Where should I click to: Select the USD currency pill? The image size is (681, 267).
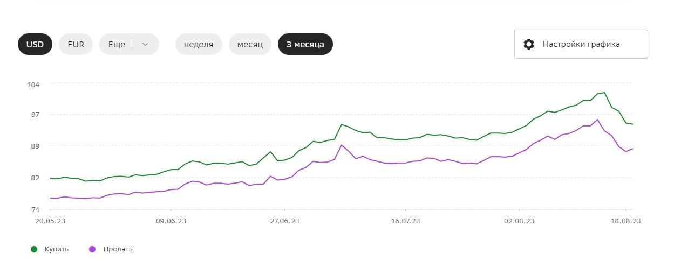[35, 44]
